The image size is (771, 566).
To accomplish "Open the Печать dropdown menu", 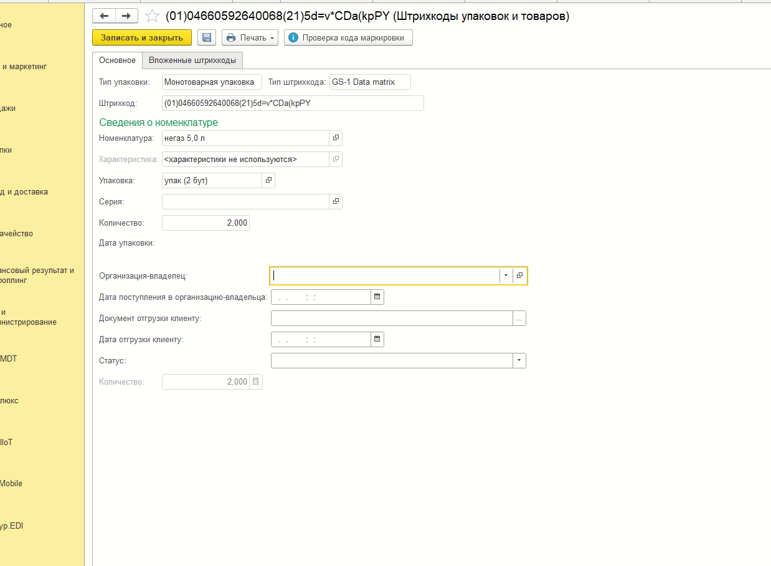I will tap(250, 38).
